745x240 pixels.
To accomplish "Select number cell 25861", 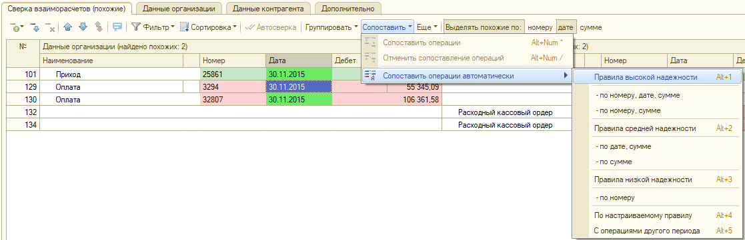I will (232, 74).
